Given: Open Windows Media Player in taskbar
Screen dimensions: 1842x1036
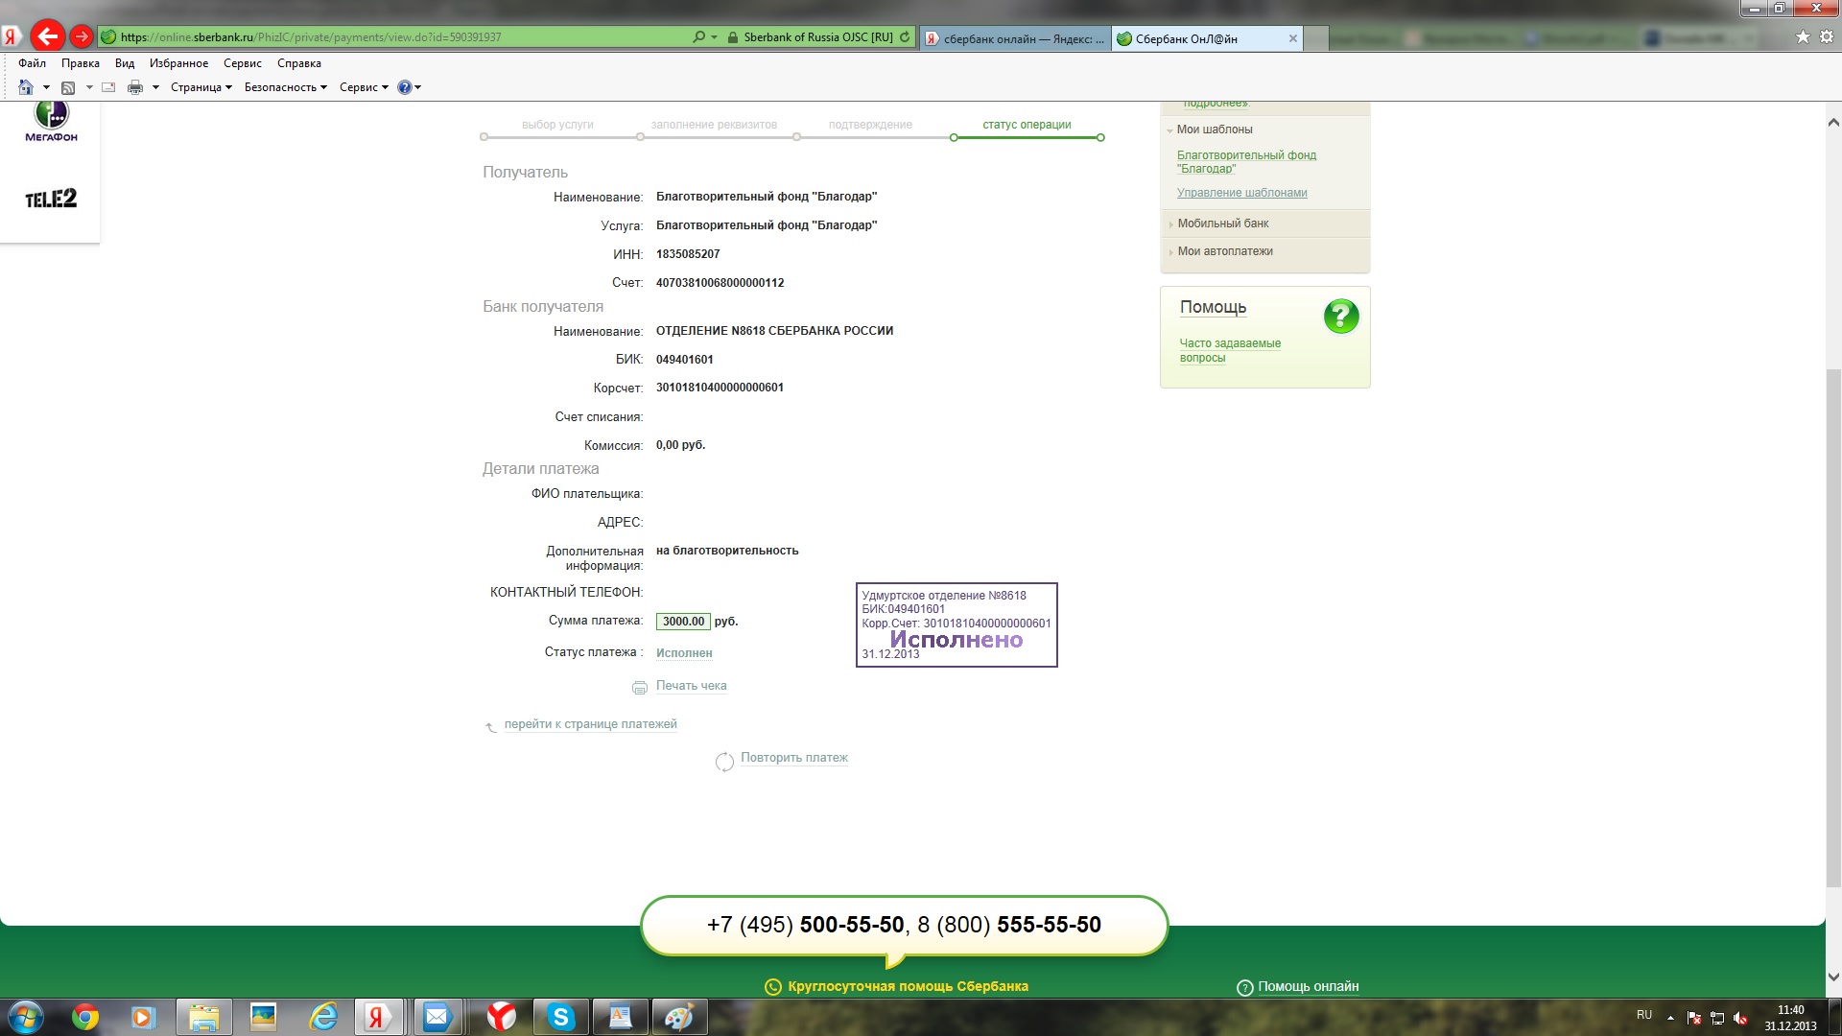Looking at the screenshot, I should (x=143, y=1017).
